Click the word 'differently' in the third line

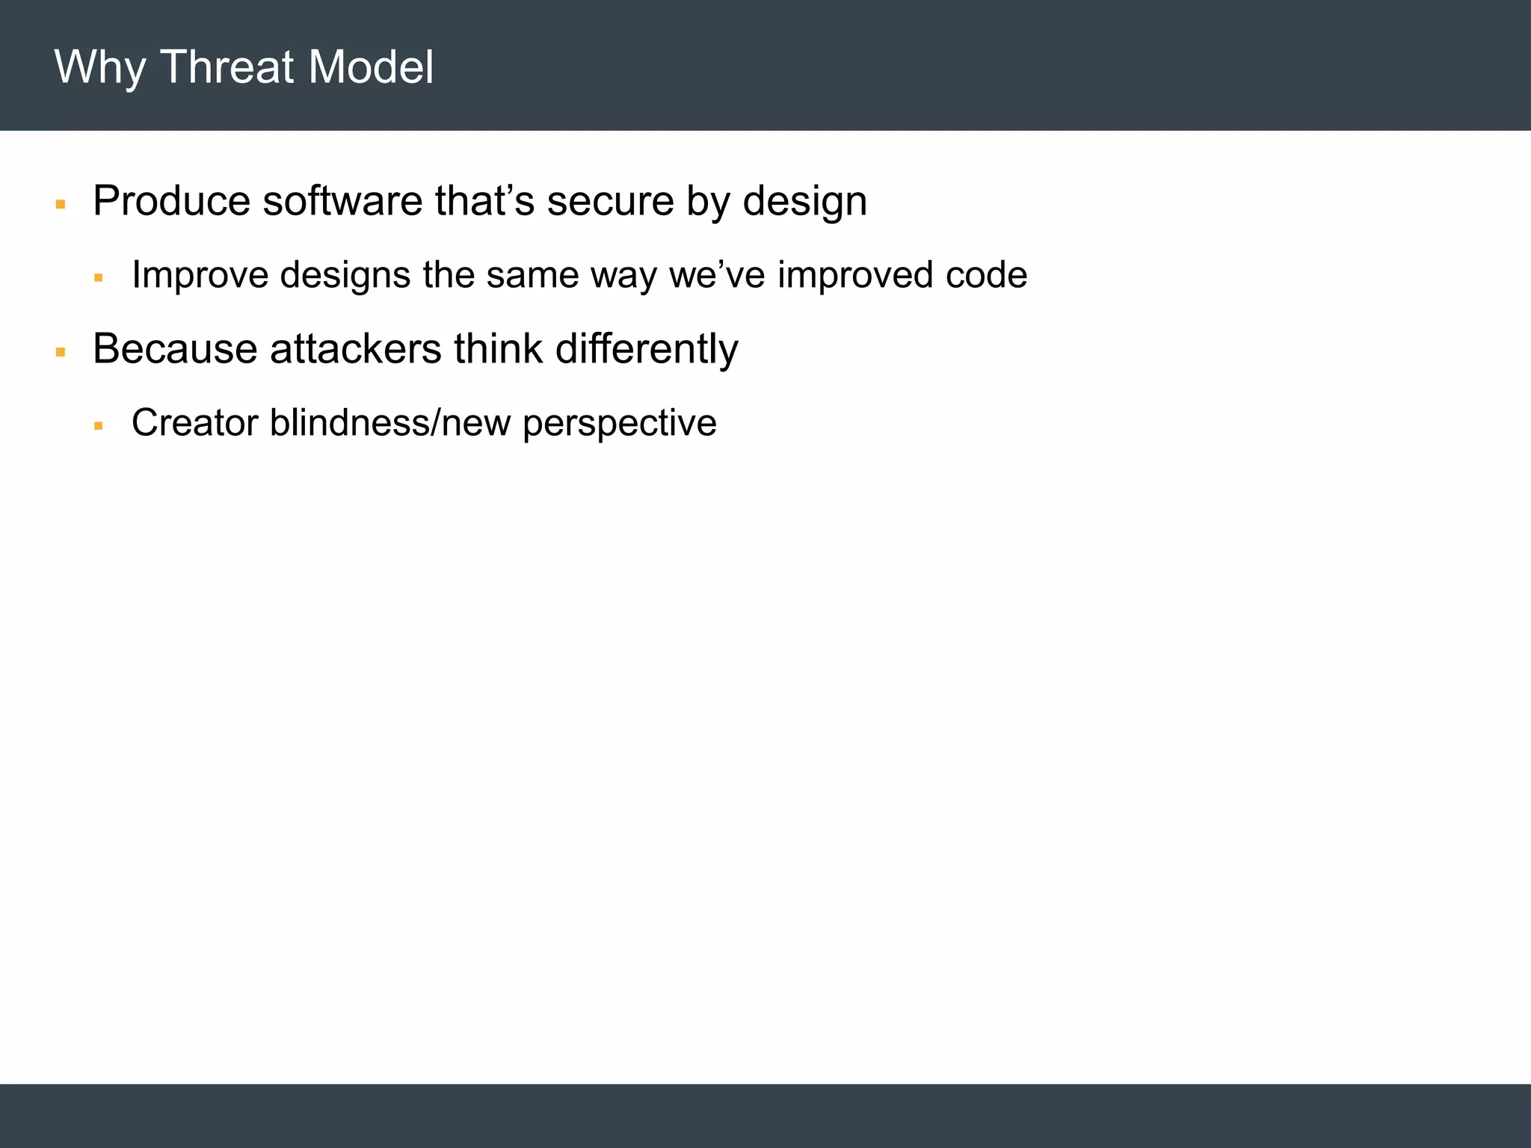pos(647,349)
